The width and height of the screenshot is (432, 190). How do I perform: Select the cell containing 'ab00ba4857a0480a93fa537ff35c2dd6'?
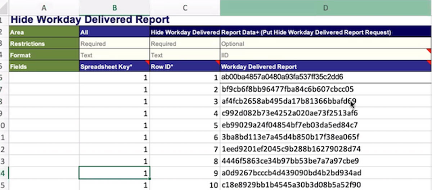326,77
